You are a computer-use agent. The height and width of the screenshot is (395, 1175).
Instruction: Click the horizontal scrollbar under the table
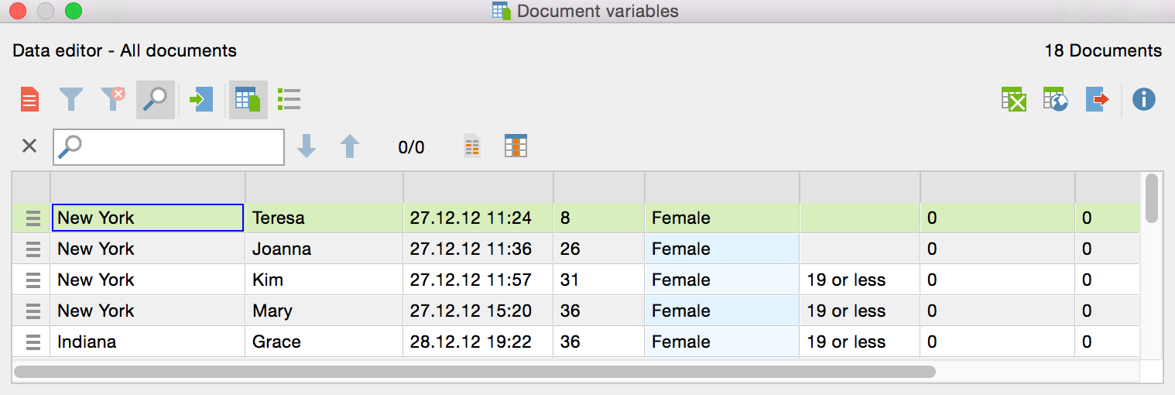point(474,372)
